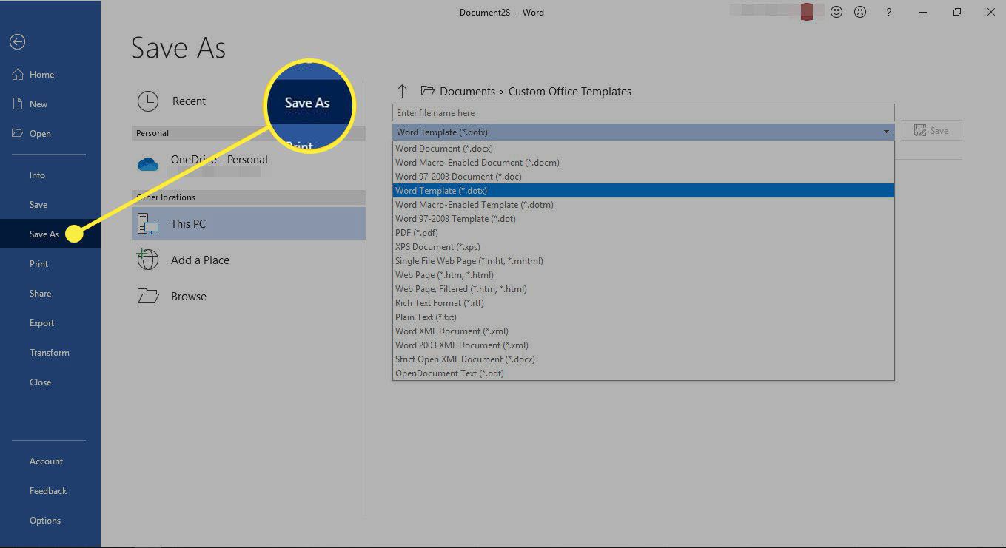Choose PDF (*.pdf) file type
This screenshot has width=1006, height=548.
[643, 233]
